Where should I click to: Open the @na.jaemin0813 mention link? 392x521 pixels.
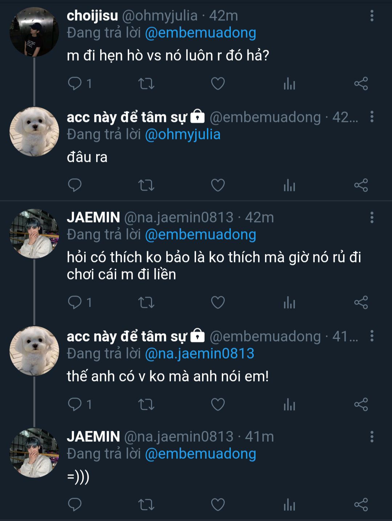coord(199,354)
